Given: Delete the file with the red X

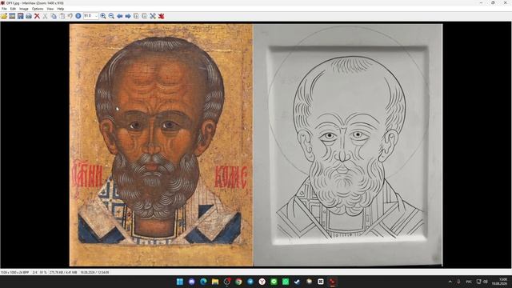Looking at the screenshot, I should point(37,16).
